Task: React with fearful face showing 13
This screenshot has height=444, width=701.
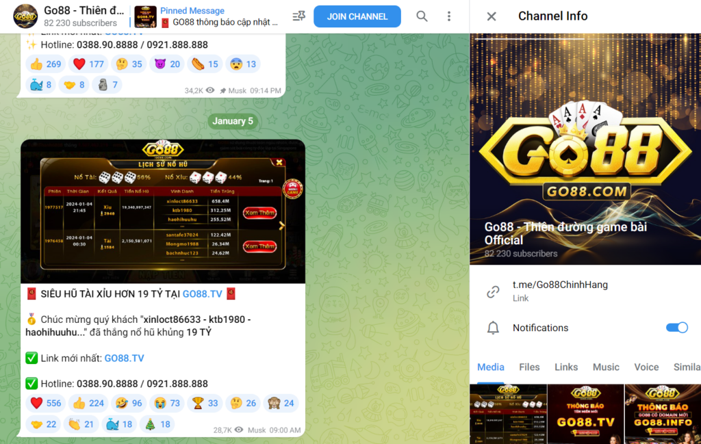Action: coord(243,64)
